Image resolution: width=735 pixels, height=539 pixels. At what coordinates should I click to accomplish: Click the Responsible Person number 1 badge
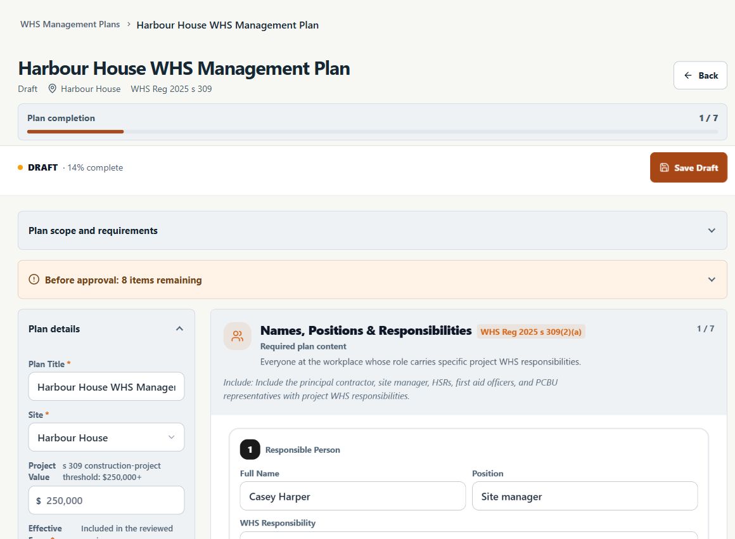250,450
